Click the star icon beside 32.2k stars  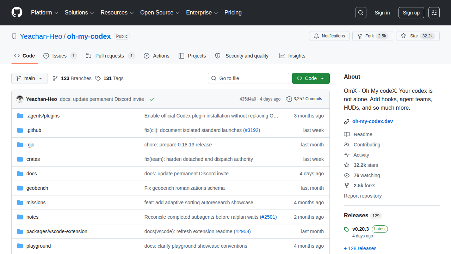347,165
